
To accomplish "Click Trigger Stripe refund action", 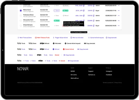I will coord(60,37).
